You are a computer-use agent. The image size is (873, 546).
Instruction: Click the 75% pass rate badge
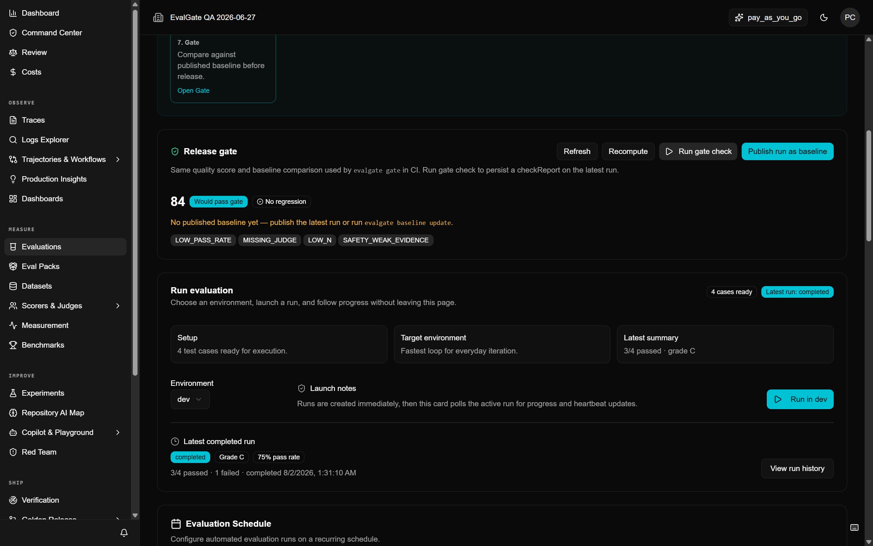click(x=279, y=457)
